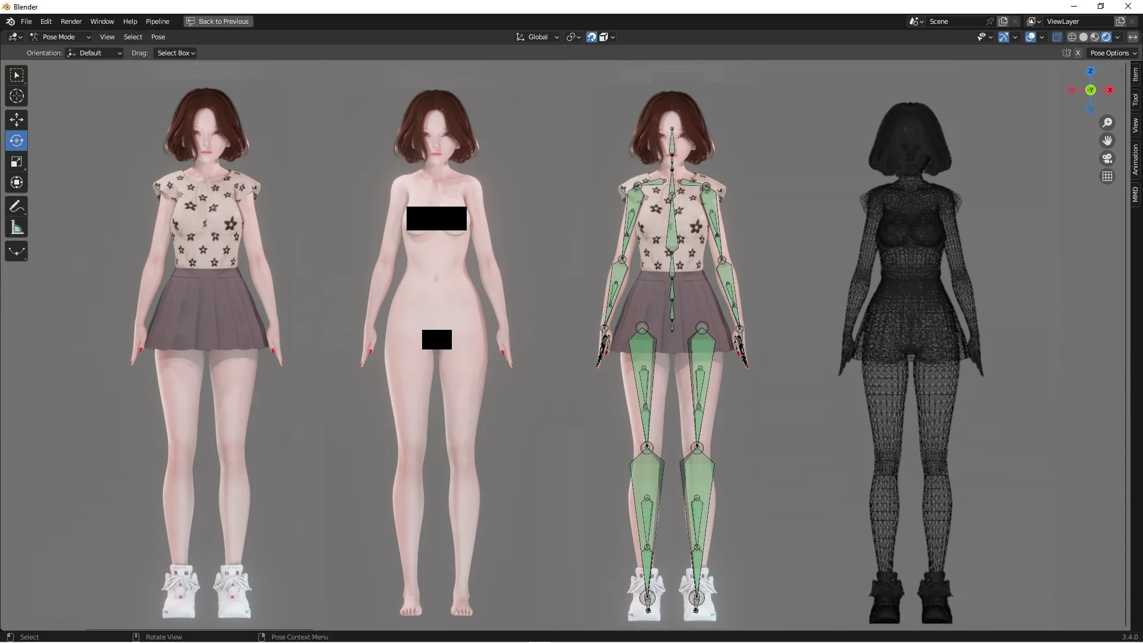Open the Pipeline menu
1143x643 pixels.
point(157,21)
